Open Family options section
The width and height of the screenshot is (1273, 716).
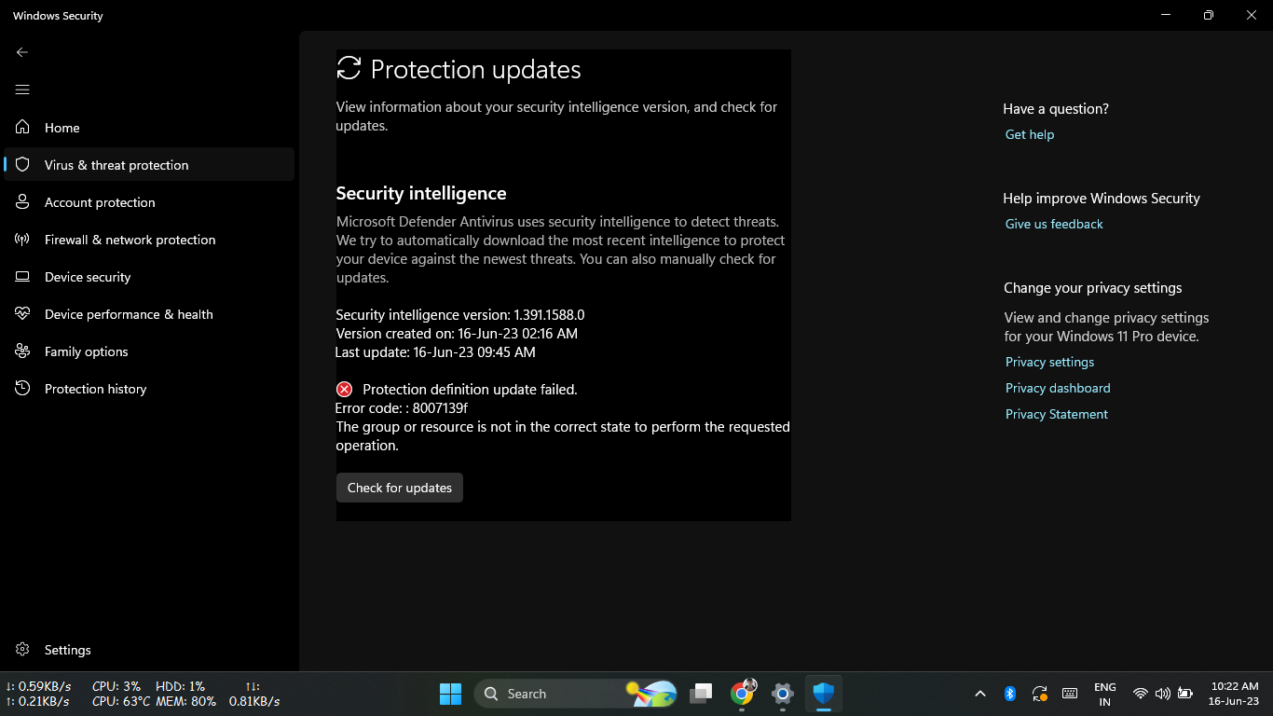click(x=87, y=351)
